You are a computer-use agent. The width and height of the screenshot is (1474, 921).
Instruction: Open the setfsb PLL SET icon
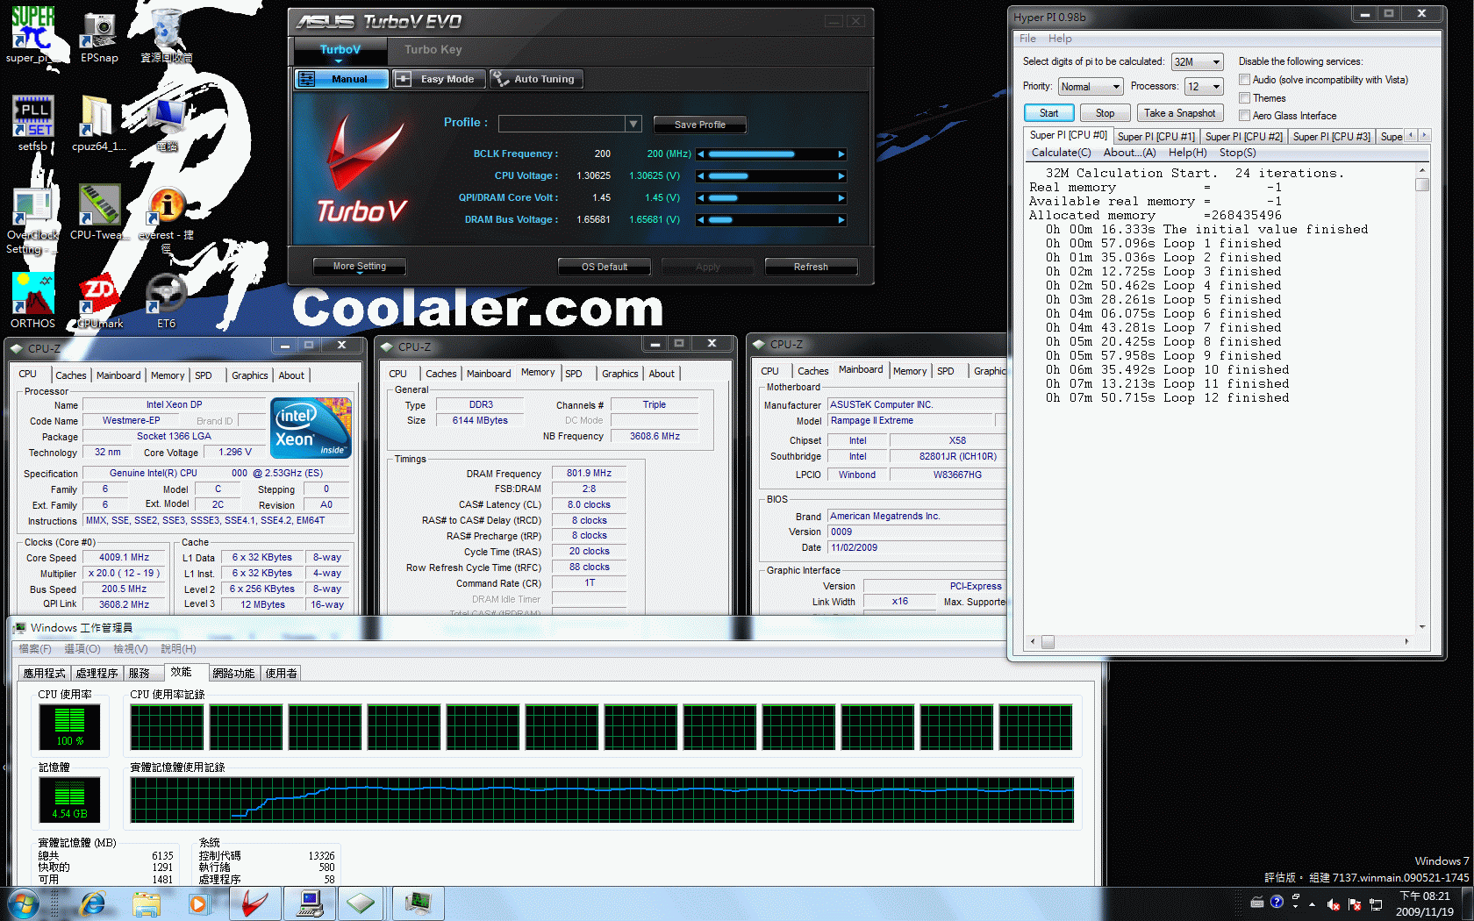click(x=32, y=123)
